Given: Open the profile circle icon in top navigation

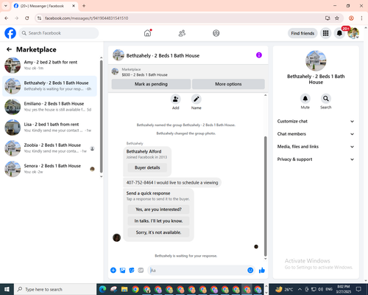Looking at the screenshot, I should point(216,33).
